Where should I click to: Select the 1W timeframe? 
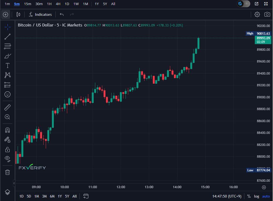click(x=76, y=4)
